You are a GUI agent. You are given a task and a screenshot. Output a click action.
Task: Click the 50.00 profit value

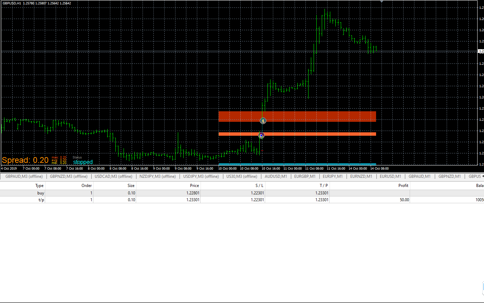pos(404,200)
